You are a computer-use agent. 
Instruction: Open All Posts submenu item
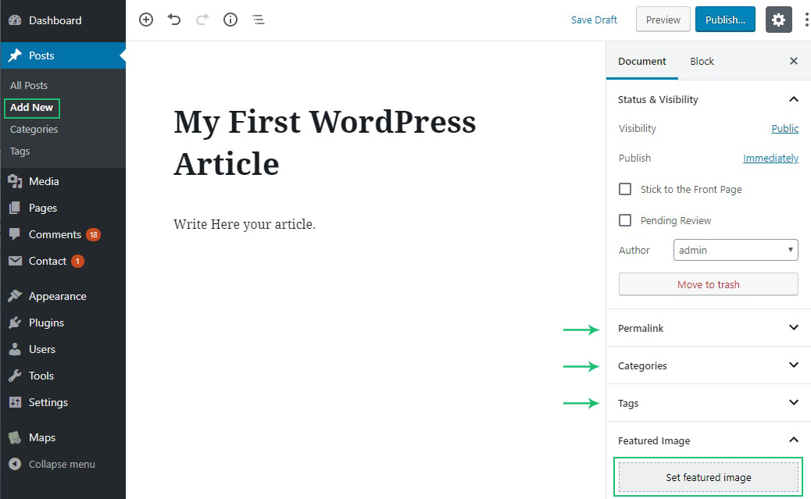tap(29, 85)
